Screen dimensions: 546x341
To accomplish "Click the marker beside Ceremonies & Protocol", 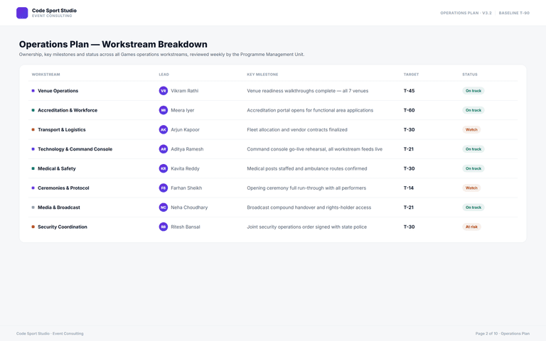I will [x=33, y=188].
